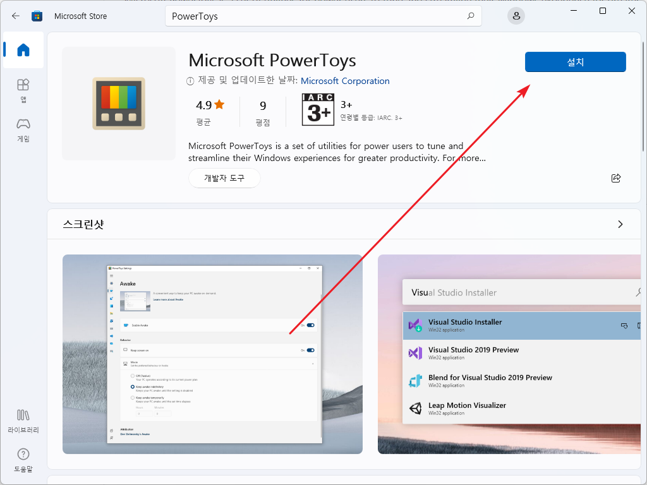Click the IARC 3+ rating badge

click(318, 109)
